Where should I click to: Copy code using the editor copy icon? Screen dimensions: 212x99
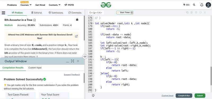tap(187, 12)
